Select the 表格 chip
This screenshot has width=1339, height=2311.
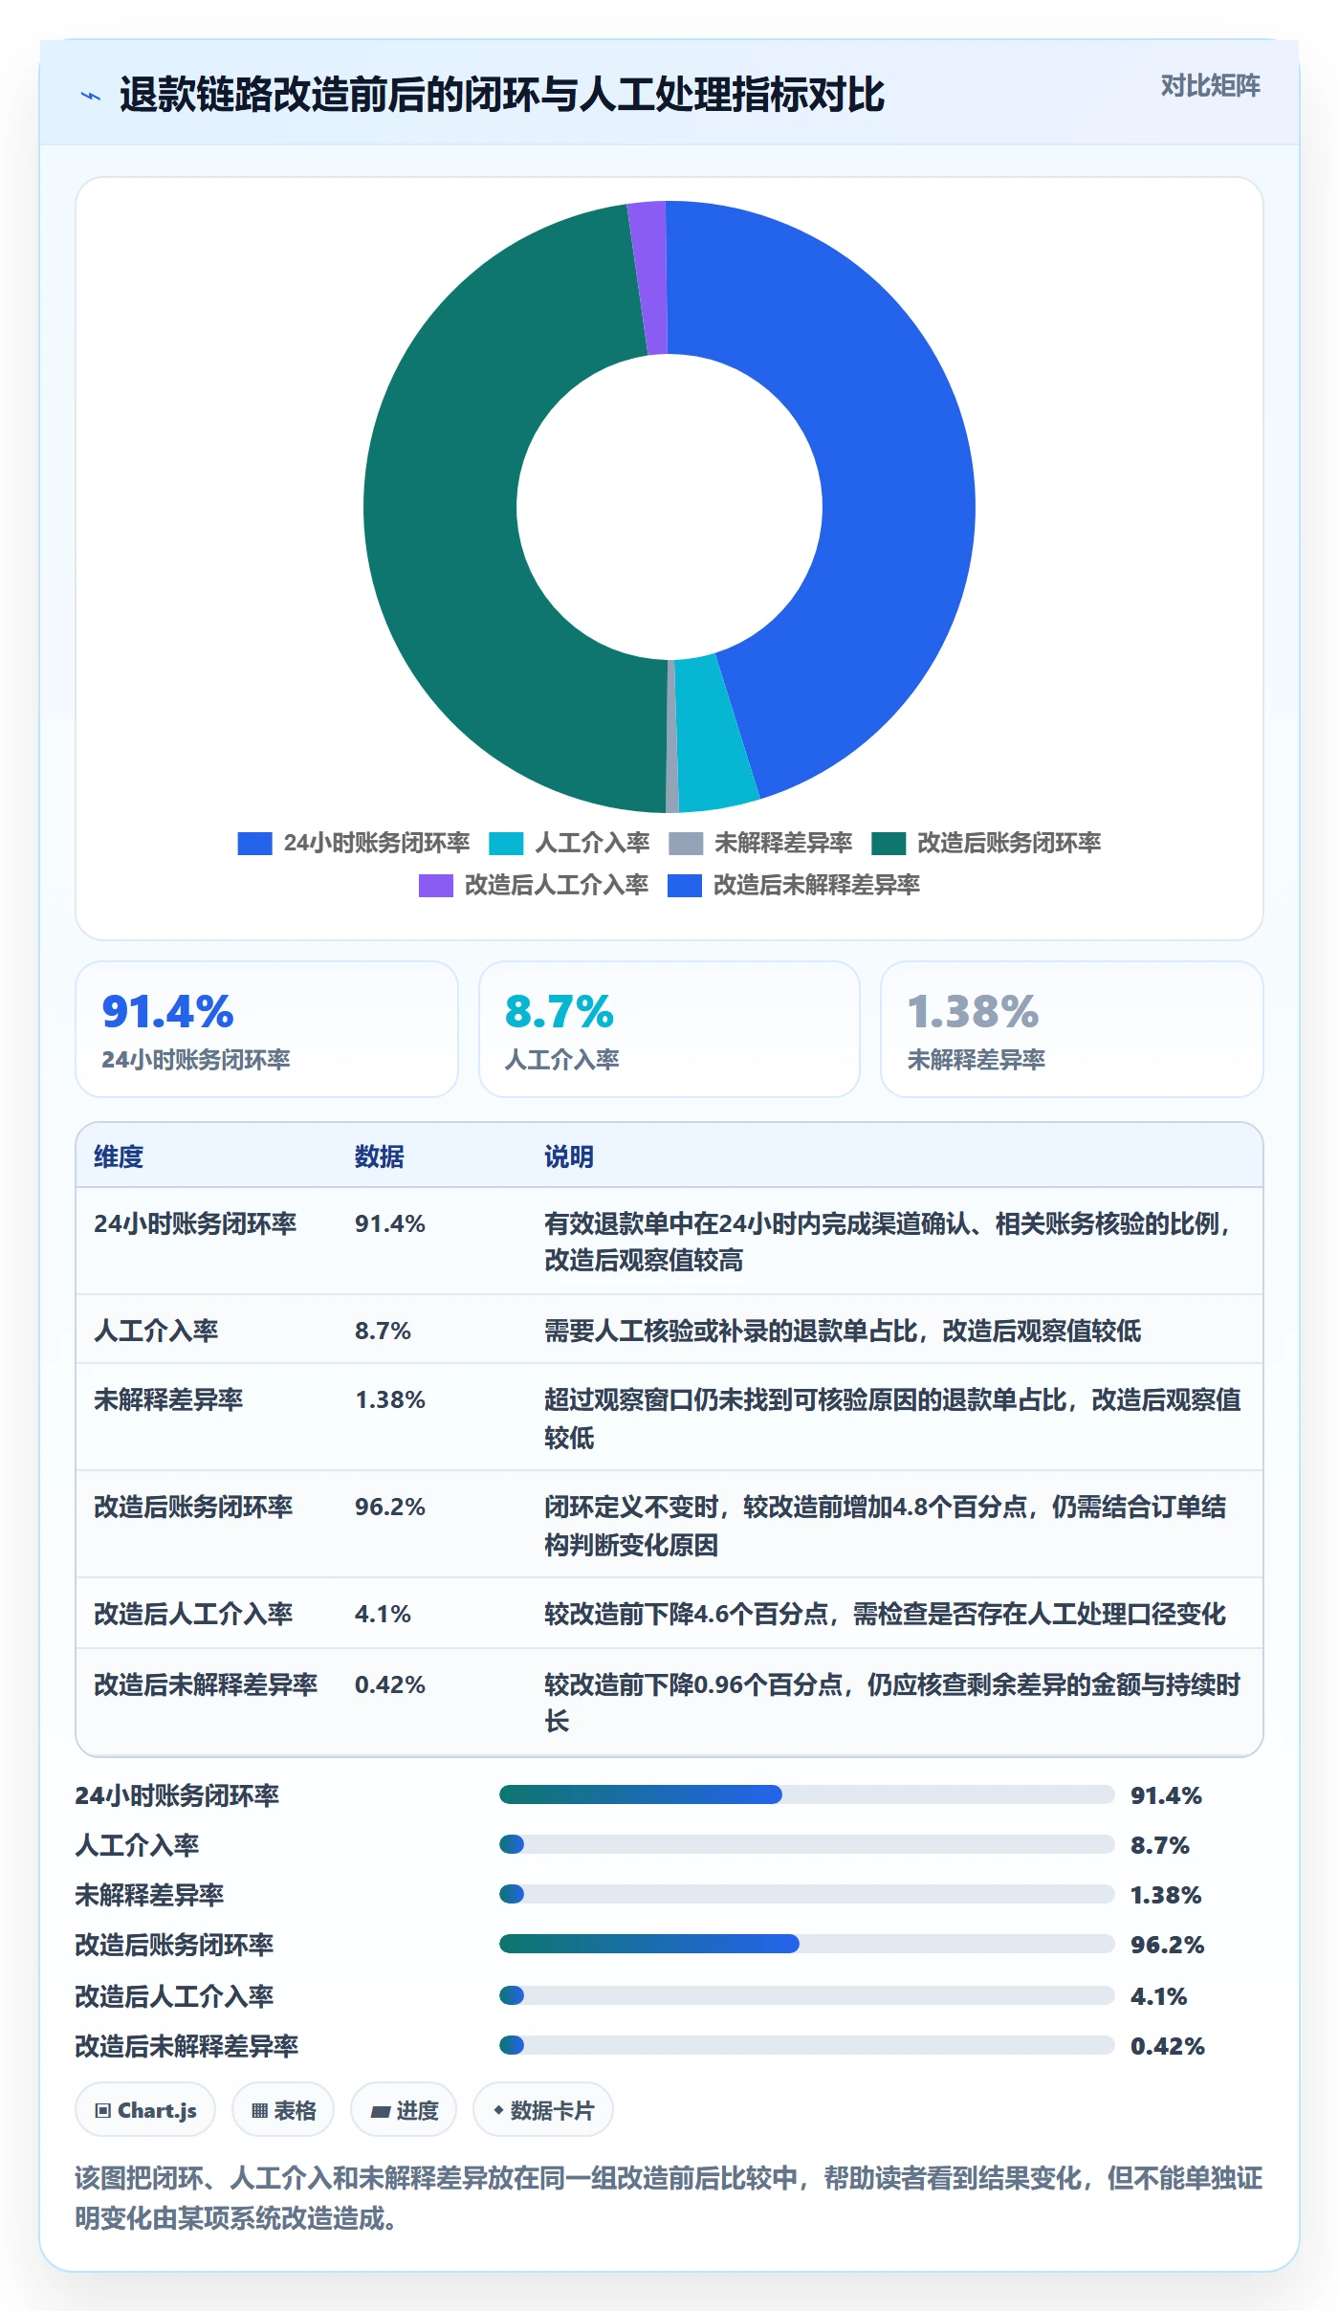[x=283, y=2109]
